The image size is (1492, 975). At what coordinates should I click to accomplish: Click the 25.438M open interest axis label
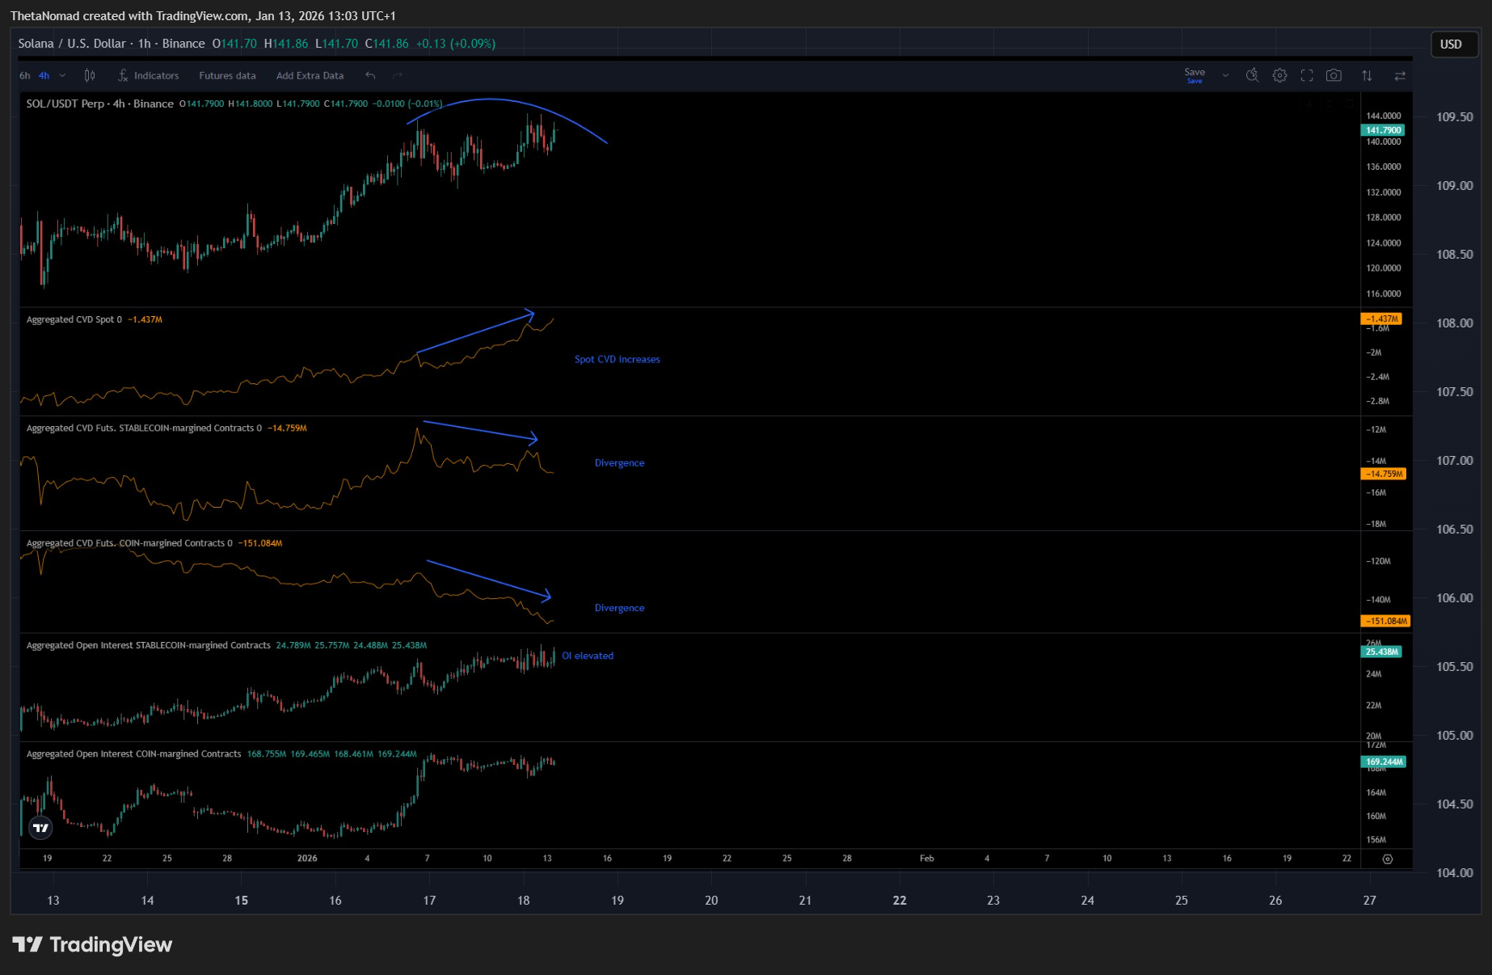coord(1382,652)
